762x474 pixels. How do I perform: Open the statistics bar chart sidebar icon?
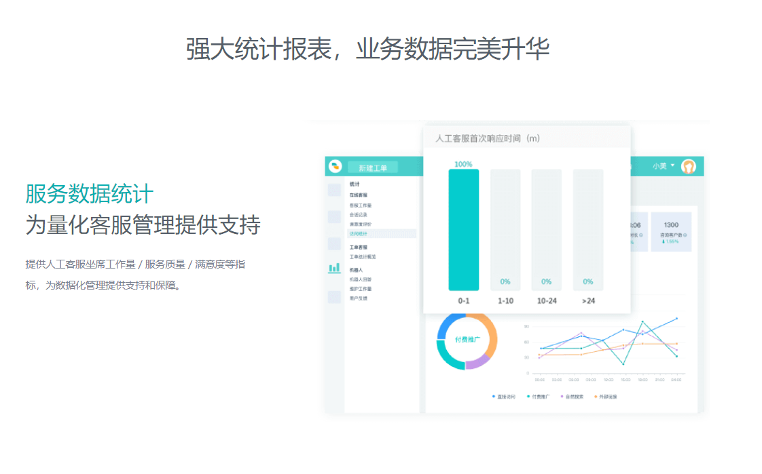pyautogui.click(x=334, y=268)
